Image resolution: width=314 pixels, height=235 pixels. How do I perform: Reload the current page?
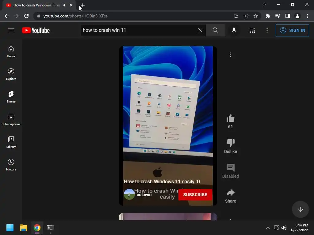26,16
